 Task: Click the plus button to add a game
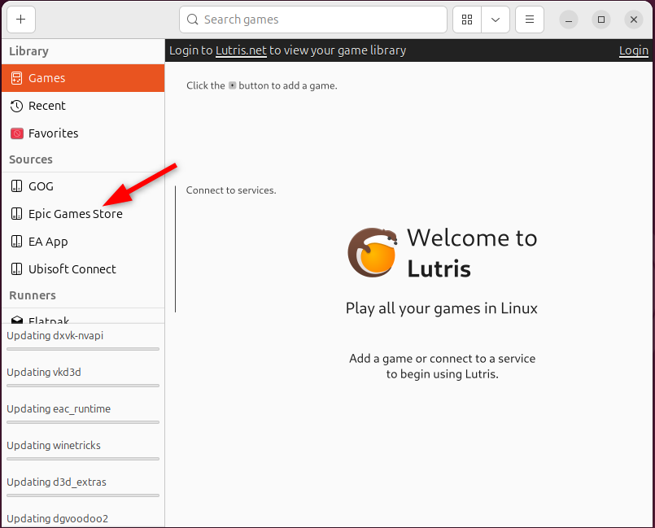point(21,20)
